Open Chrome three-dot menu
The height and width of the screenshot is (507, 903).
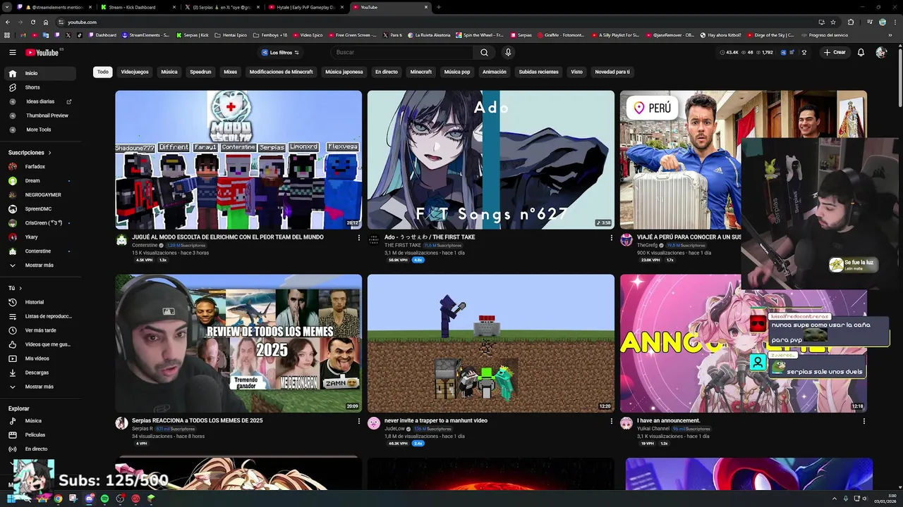(x=895, y=22)
